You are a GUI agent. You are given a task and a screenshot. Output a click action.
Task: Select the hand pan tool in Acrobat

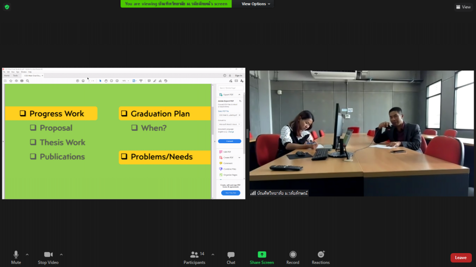[x=106, y=81]
